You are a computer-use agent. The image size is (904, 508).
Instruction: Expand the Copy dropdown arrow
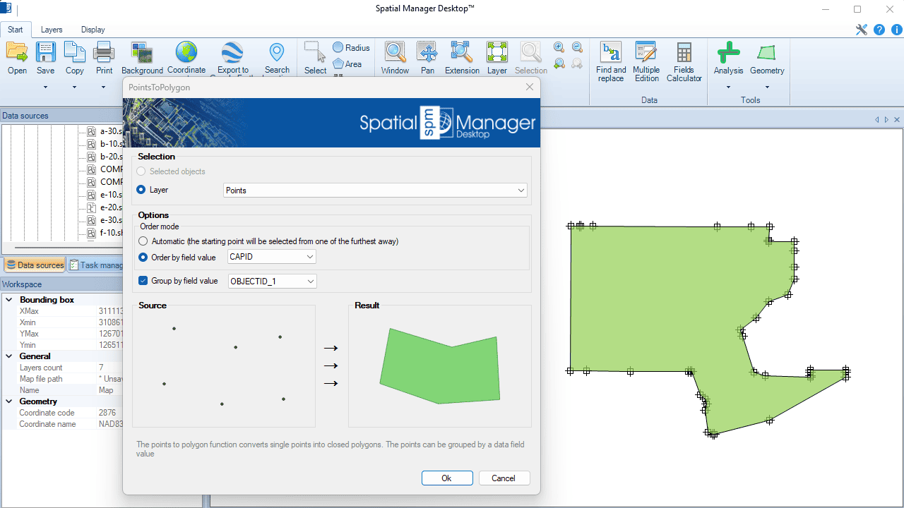pos(74,87)
